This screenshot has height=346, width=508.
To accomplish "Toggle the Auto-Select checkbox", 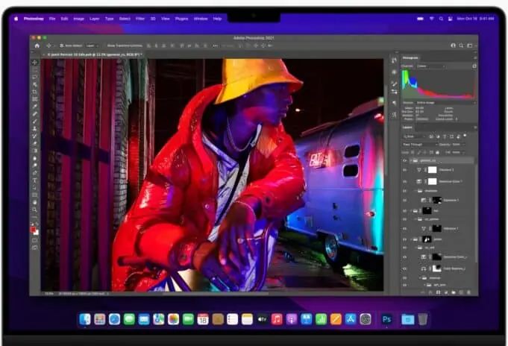I will 62,45.
